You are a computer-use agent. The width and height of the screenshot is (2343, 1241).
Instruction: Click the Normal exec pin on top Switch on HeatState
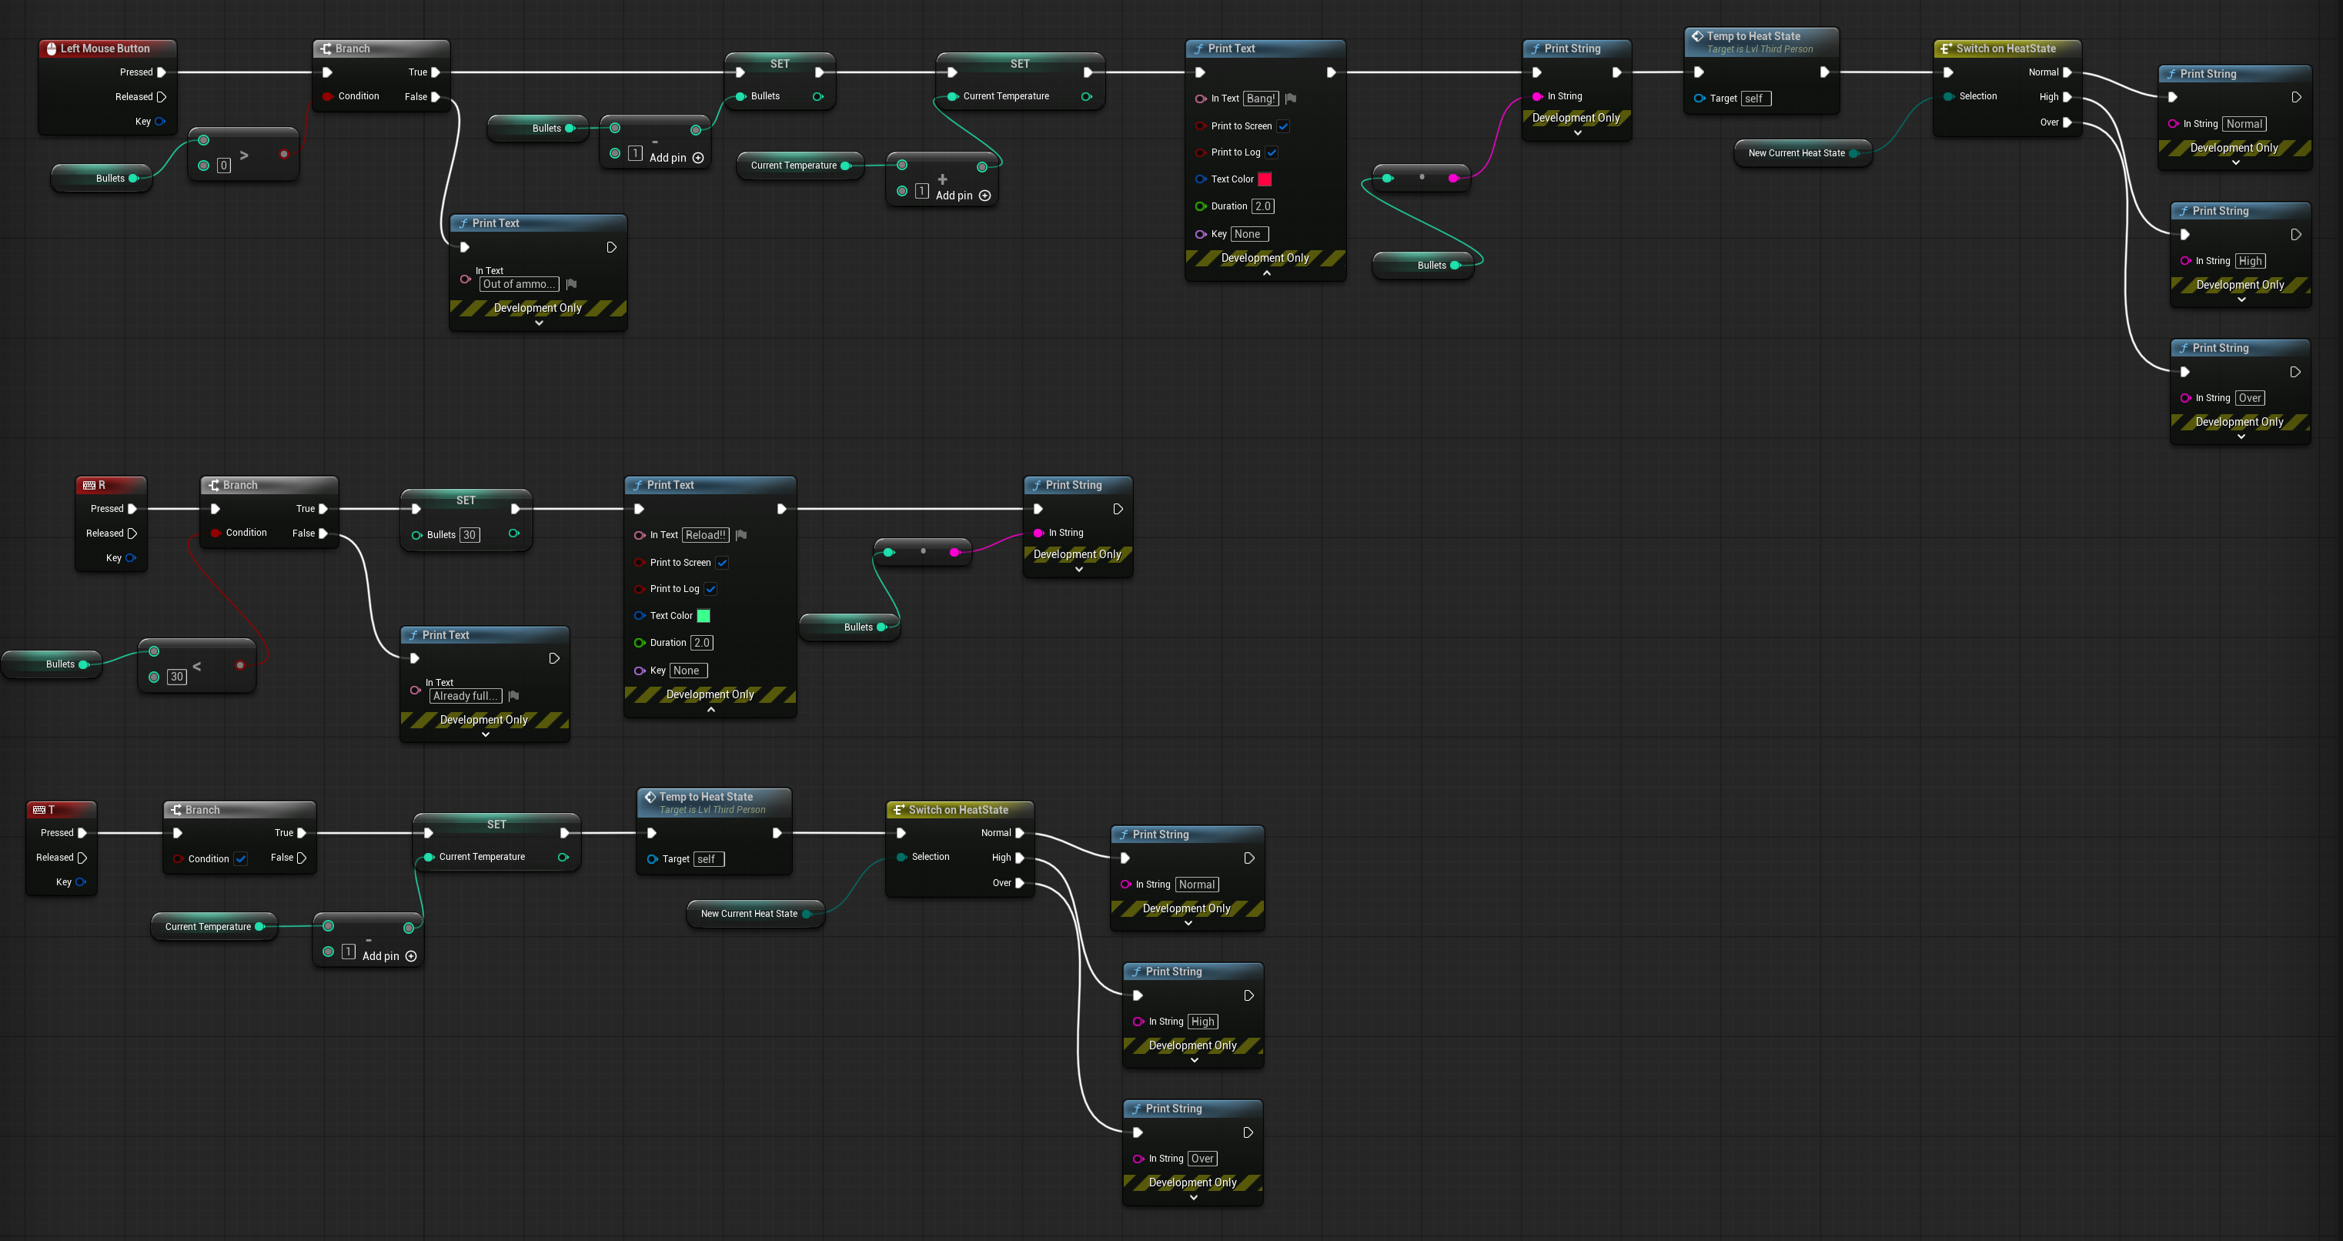tap(2067, 72)
